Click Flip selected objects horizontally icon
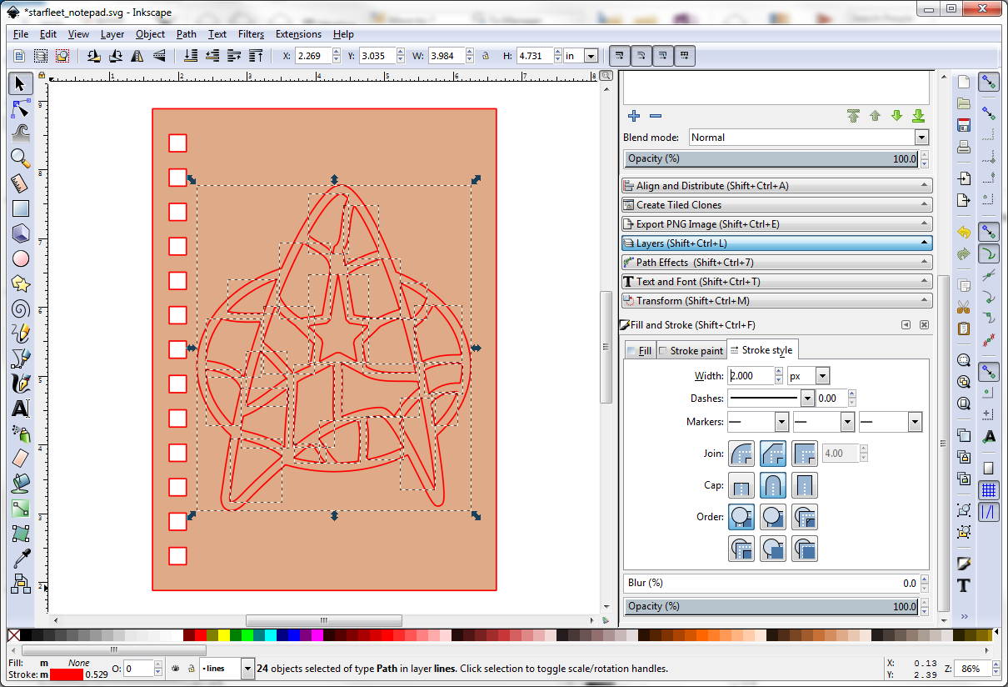The height and width of the screenshot is (687, 1008). pyautogui.click(x=137, y=56)
